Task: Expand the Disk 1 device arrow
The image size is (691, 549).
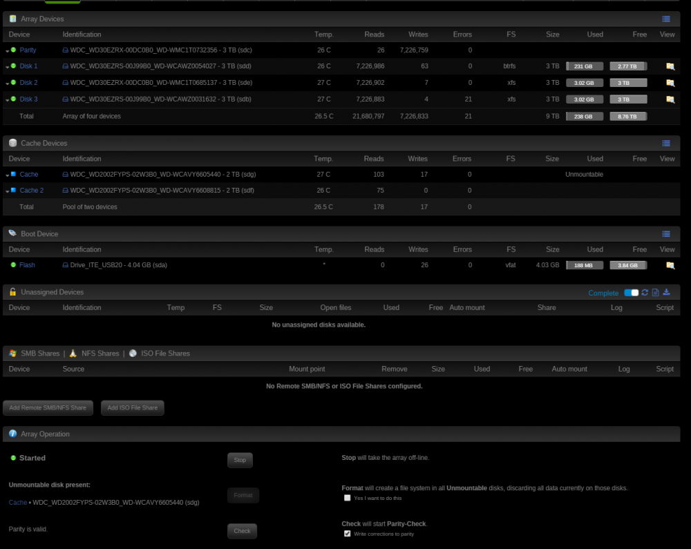Action: (x=8, y=67)
